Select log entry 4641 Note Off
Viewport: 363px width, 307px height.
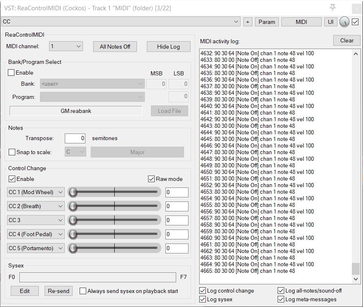248,112
